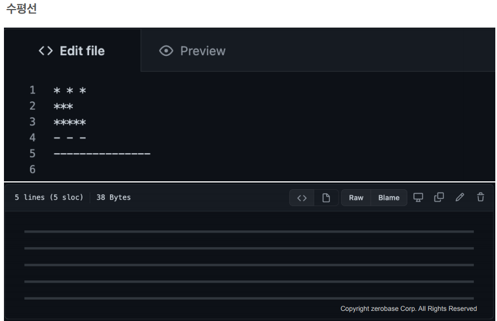Image resolution: width=497 pixels, height=321 pixels.
Task: Open file in GitHub Desktop icon
Action: click(418, 197)
